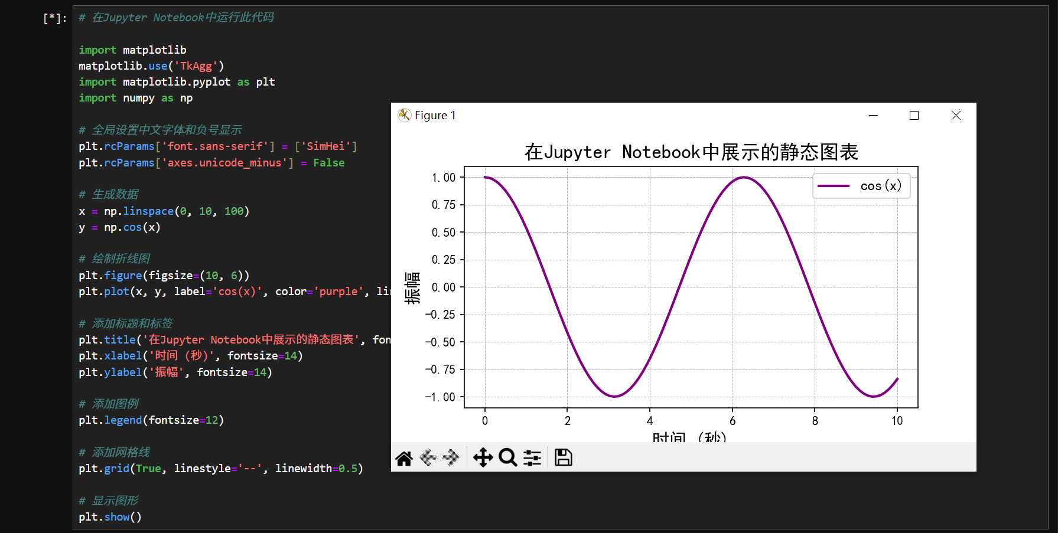Click the plt.grid(True, linestyle='--') line
Viewport: 1058px width, 533px height.
[x=222, y=469]
